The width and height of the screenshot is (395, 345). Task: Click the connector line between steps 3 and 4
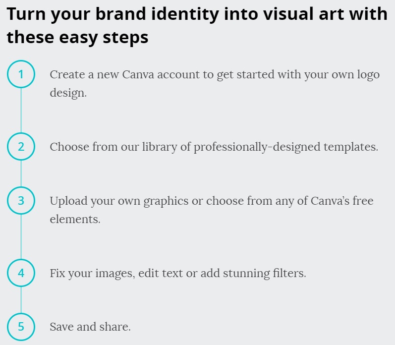[x=21, y=237]
